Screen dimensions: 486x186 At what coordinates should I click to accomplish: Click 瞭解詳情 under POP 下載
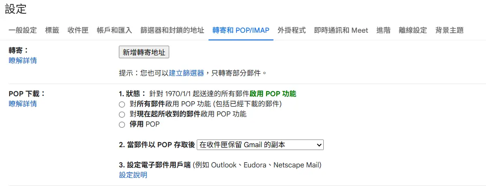pos(23,104)
